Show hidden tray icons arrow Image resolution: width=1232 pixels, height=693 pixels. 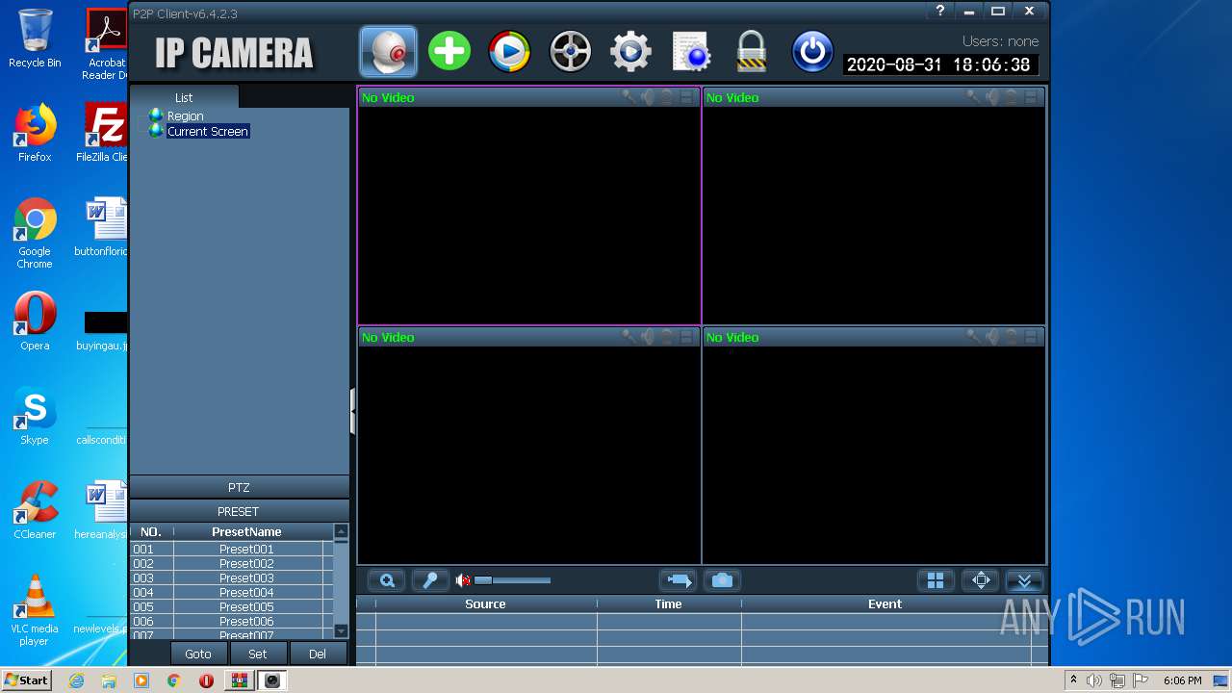[x=1073, y=680]
